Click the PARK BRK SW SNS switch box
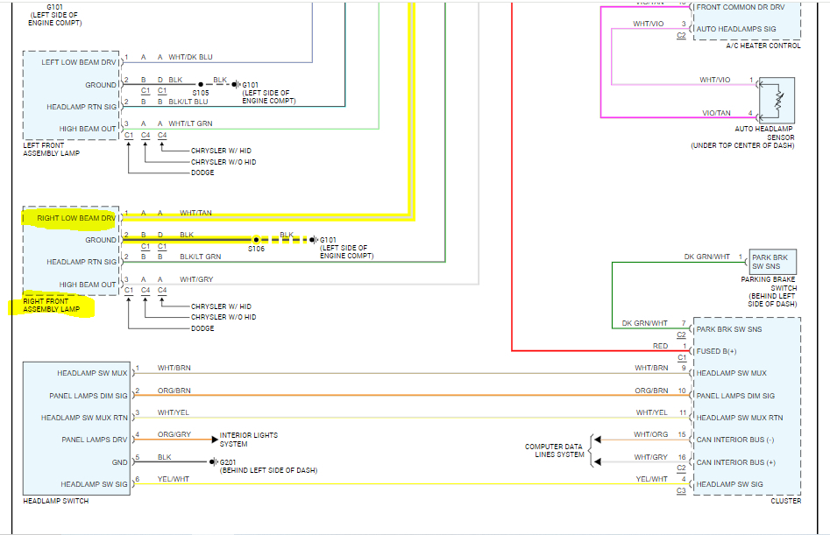This screenshot has height=535, width=830. (x=773, y=262)
